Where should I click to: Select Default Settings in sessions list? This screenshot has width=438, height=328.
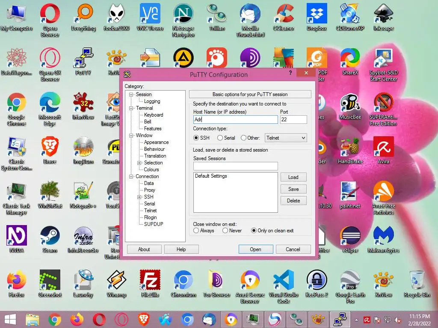click(211, 176)
